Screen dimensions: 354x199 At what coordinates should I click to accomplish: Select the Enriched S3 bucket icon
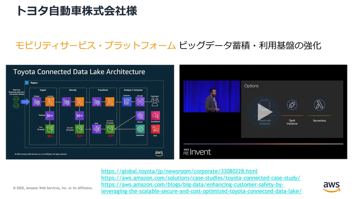click(110, 129)
